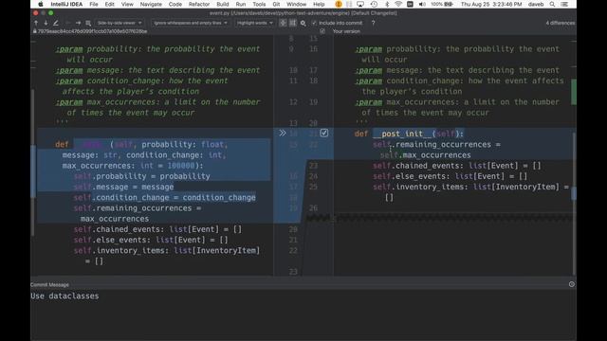Open the diff settings gear icon
The image size is (607, 341).
point(303,23)
